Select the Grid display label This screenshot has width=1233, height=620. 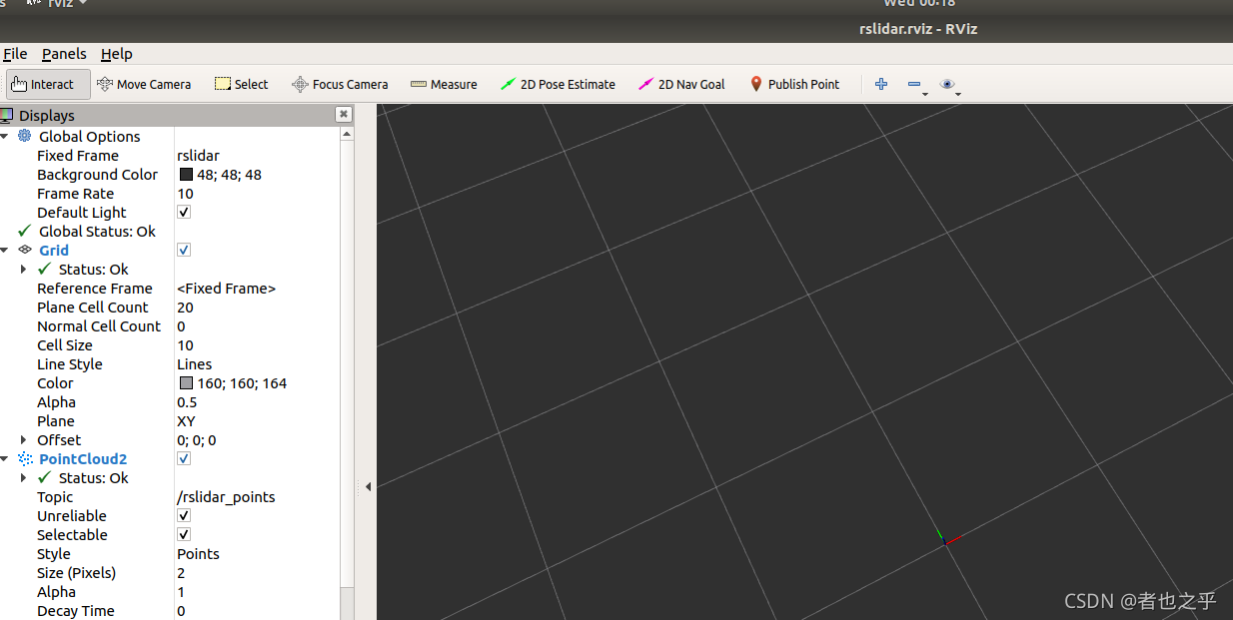coord(54,250)
